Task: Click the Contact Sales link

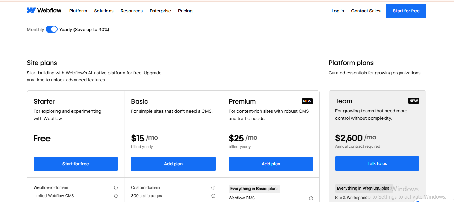Action: pyautogui.click(x=366, y=11)
